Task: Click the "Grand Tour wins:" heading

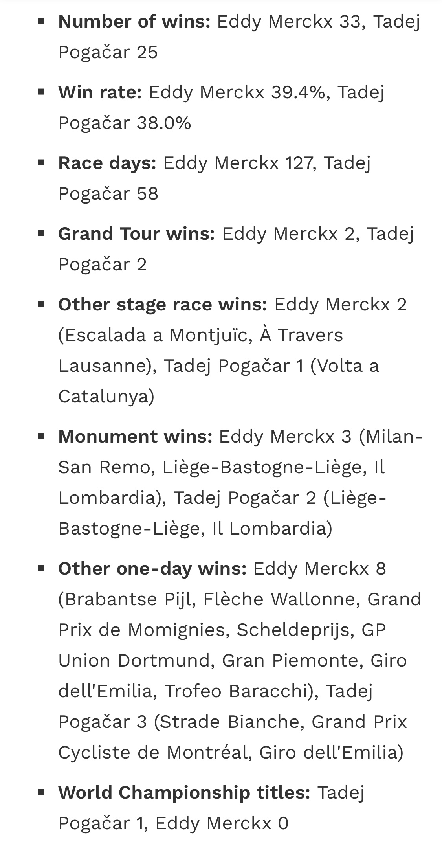Action: point(137,234)
